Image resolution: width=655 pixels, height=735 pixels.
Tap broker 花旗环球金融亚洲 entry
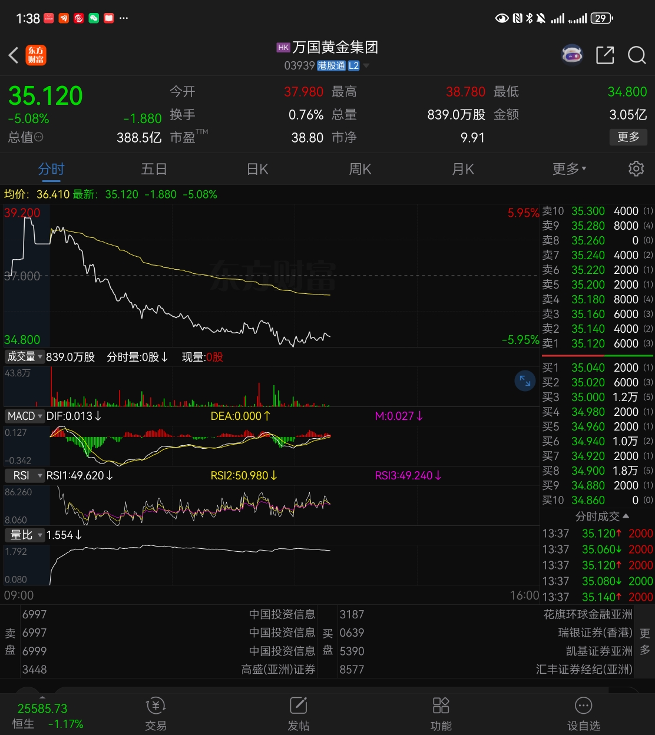(x=588, y=614)
